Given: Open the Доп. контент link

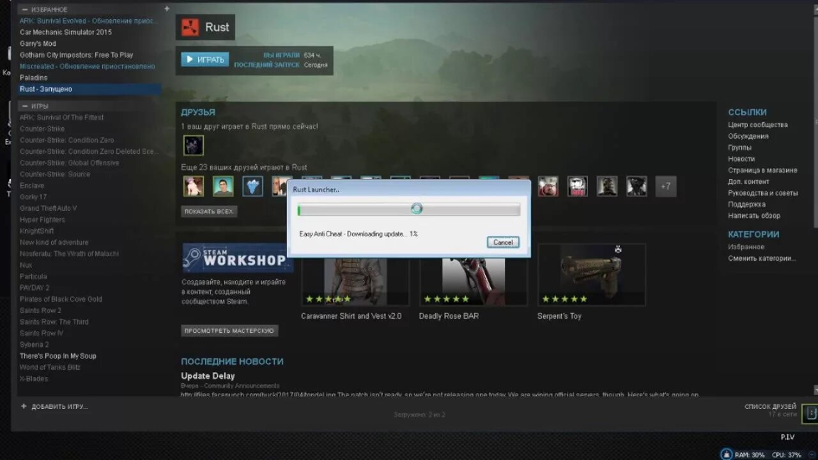Looking at the screenshot, I should click(x=749, y=181).
